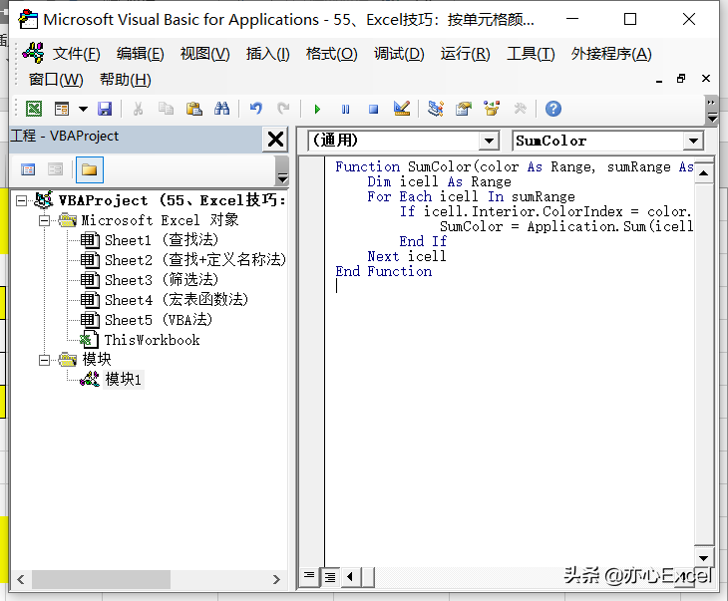
Task: Expand the toolbar options overflow arrow
Action: pyautogui.click(x=711, y=112)
